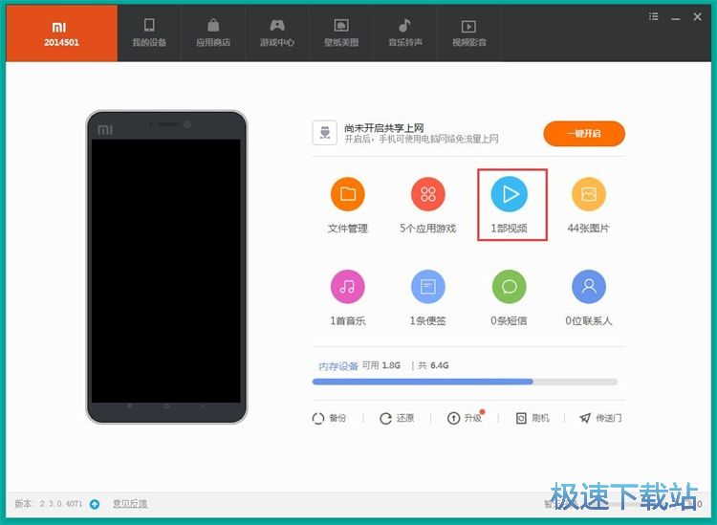Open 0条短信 messages icon

point(509,287)
